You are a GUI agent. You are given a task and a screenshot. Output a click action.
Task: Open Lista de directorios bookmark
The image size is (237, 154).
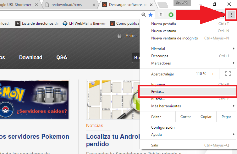point(37,23)
